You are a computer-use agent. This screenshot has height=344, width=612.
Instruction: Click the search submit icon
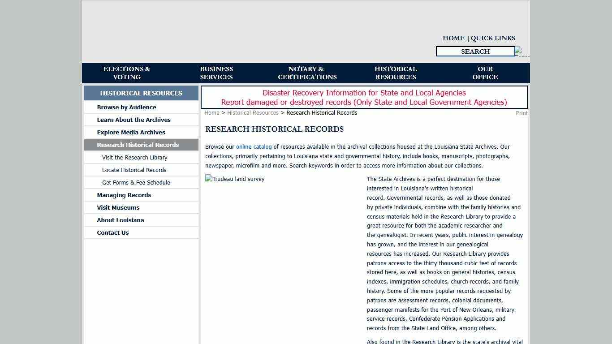click(x=521, y=52)
